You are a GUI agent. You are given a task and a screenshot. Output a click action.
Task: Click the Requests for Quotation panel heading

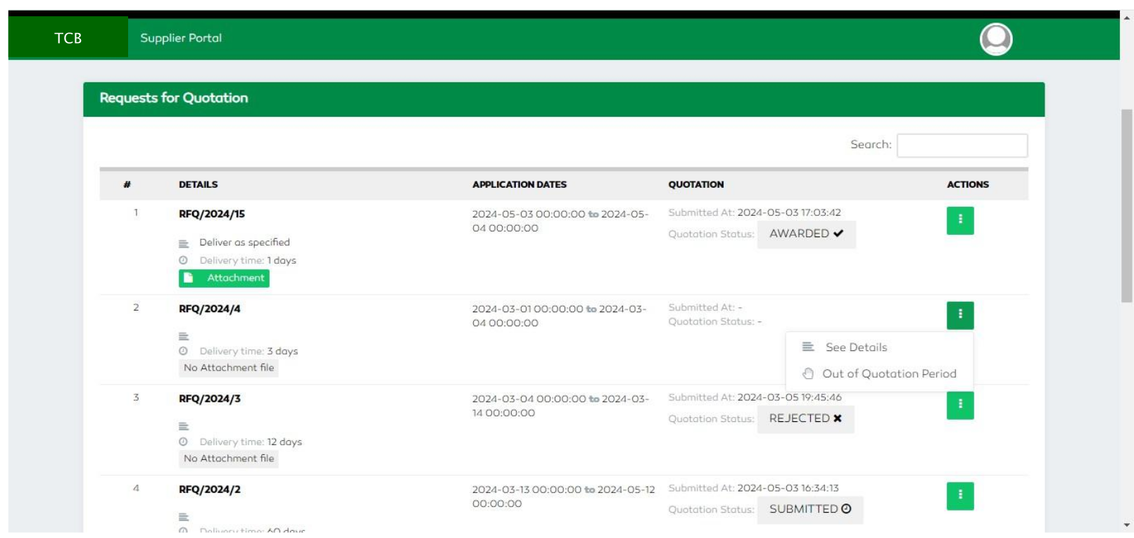(174, 98)
